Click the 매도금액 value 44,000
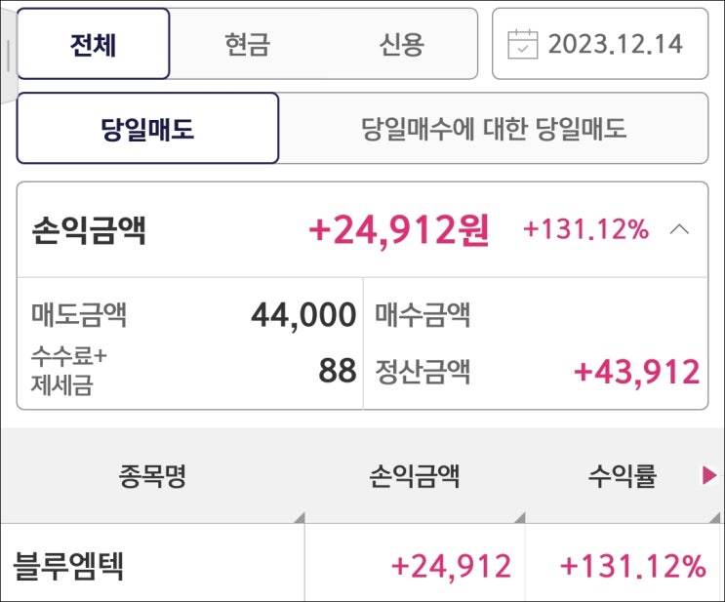Viewport: 725px width, 602px height. (303, 315)
